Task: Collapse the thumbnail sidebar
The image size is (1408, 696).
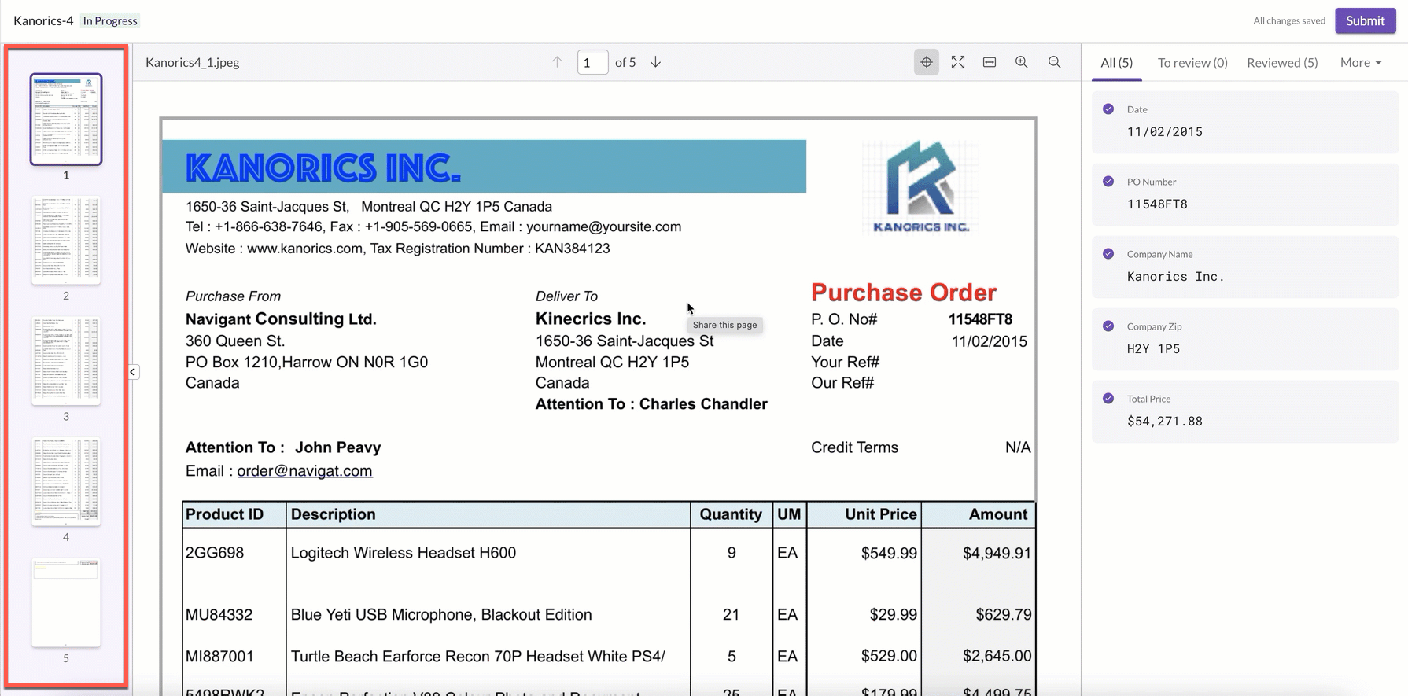Action: [133, 372]
